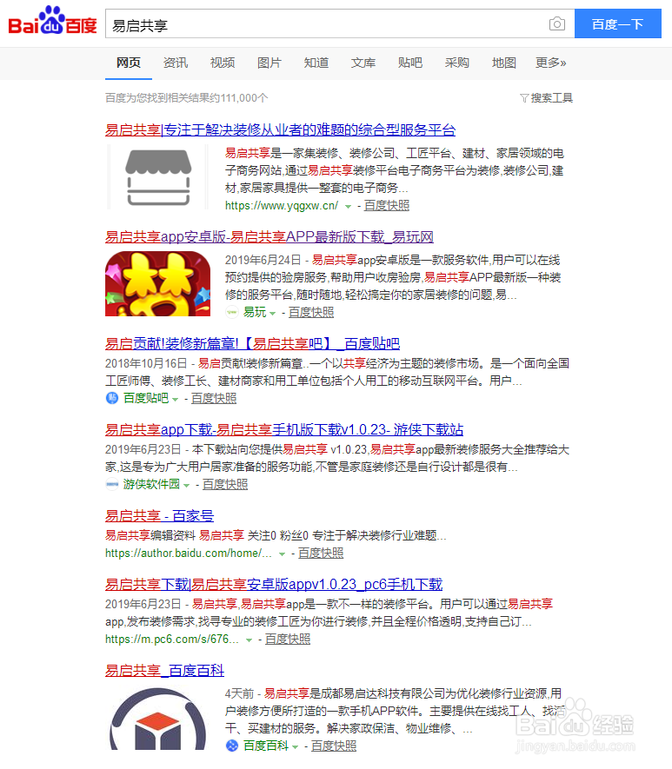Click the game app thumbnail of 易玩网 result
This screenshot has height=769, width=672.
[x=158, y=283]
